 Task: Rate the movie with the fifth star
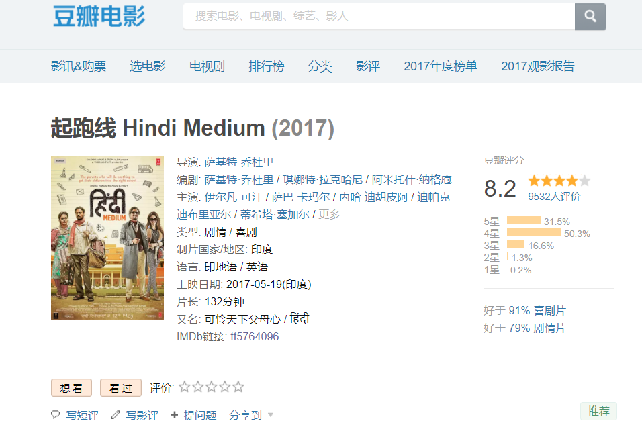click(x=238, y=387)
